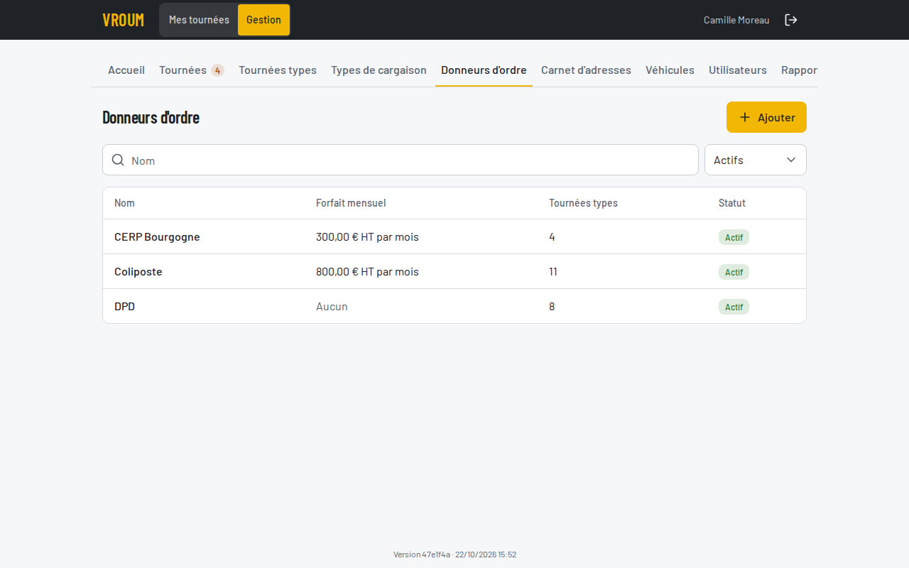909x568 pixels.
Task: Switch to Mes tournées mode
Action: [199, 20]
